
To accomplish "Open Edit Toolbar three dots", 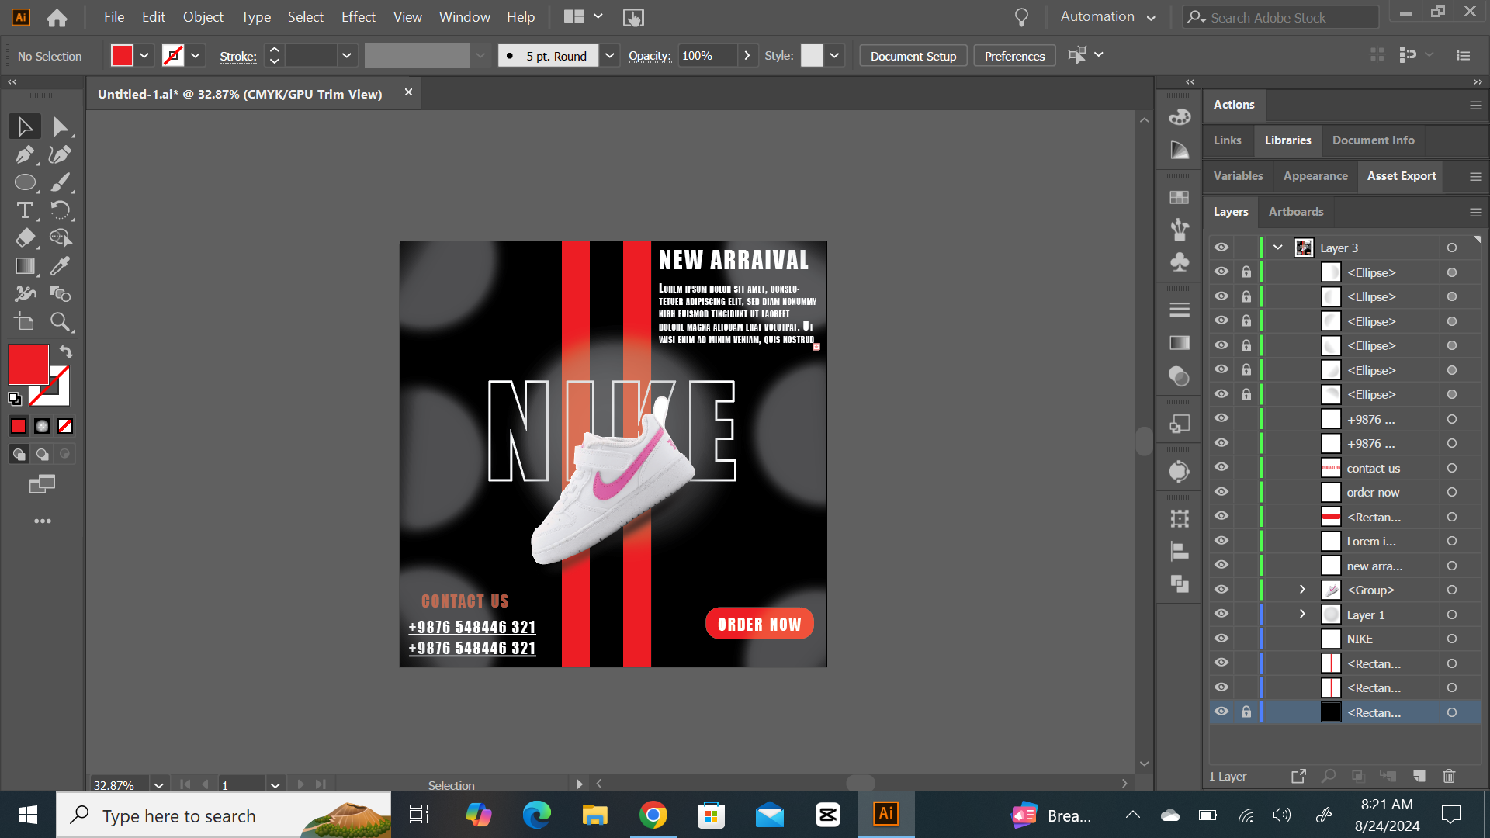I will (43, 521).
